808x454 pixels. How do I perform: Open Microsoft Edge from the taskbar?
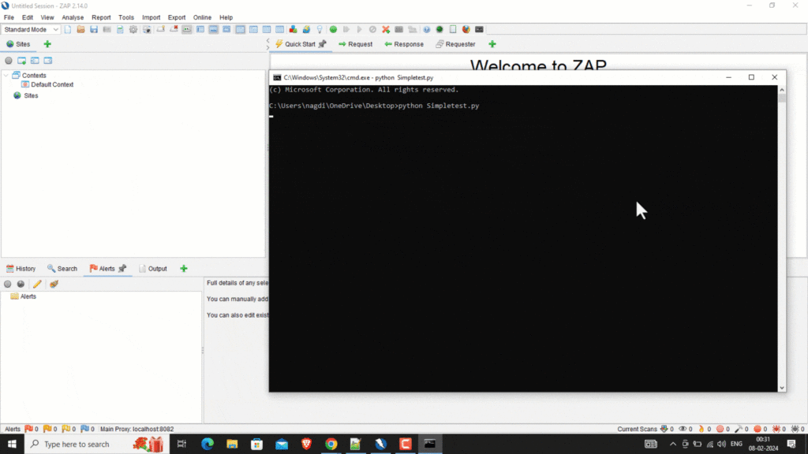click(208, 444)
